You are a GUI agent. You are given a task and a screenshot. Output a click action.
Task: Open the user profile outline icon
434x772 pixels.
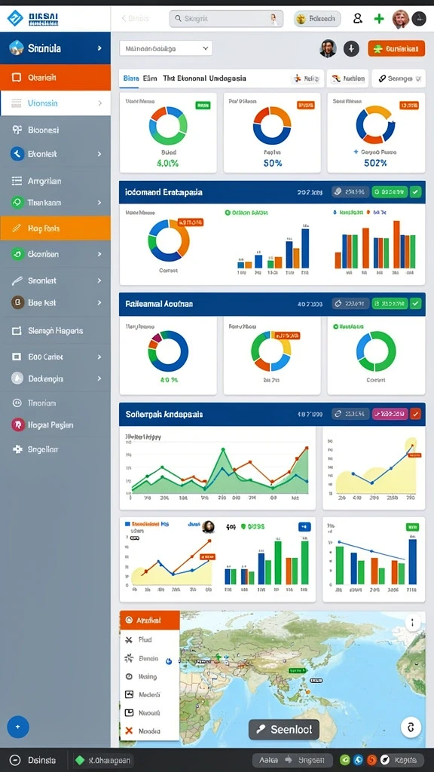tap(358, 19)
